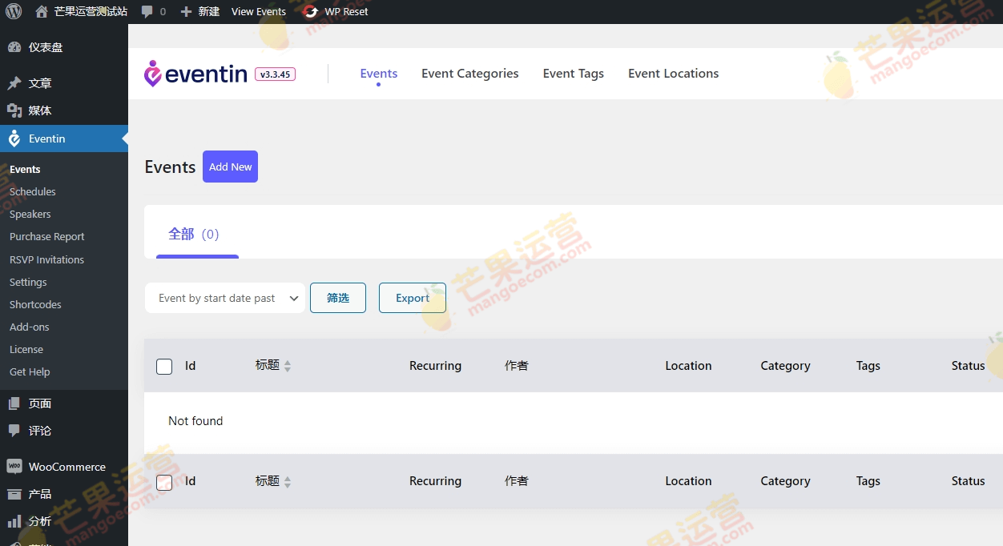Open the Event by start date past dropdown
The image size is (1003, 546).
[x=224, y=298]
